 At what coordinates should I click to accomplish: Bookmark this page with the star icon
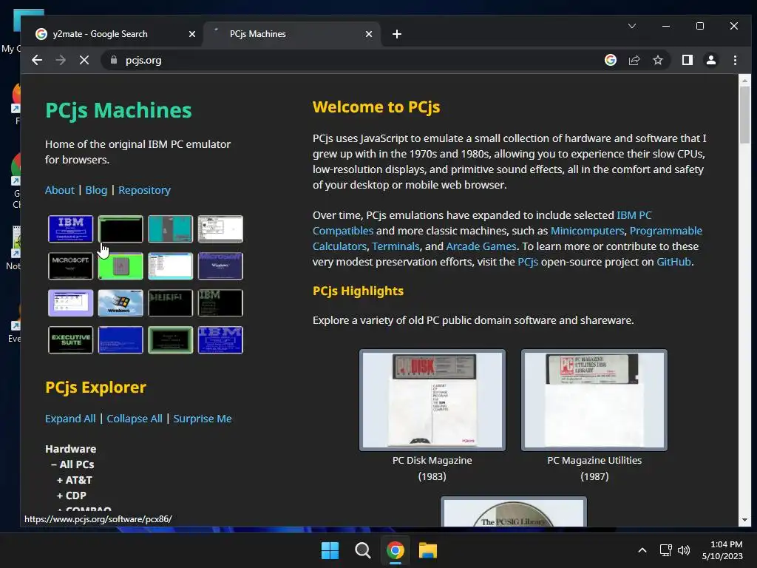[x=657, y=61]
